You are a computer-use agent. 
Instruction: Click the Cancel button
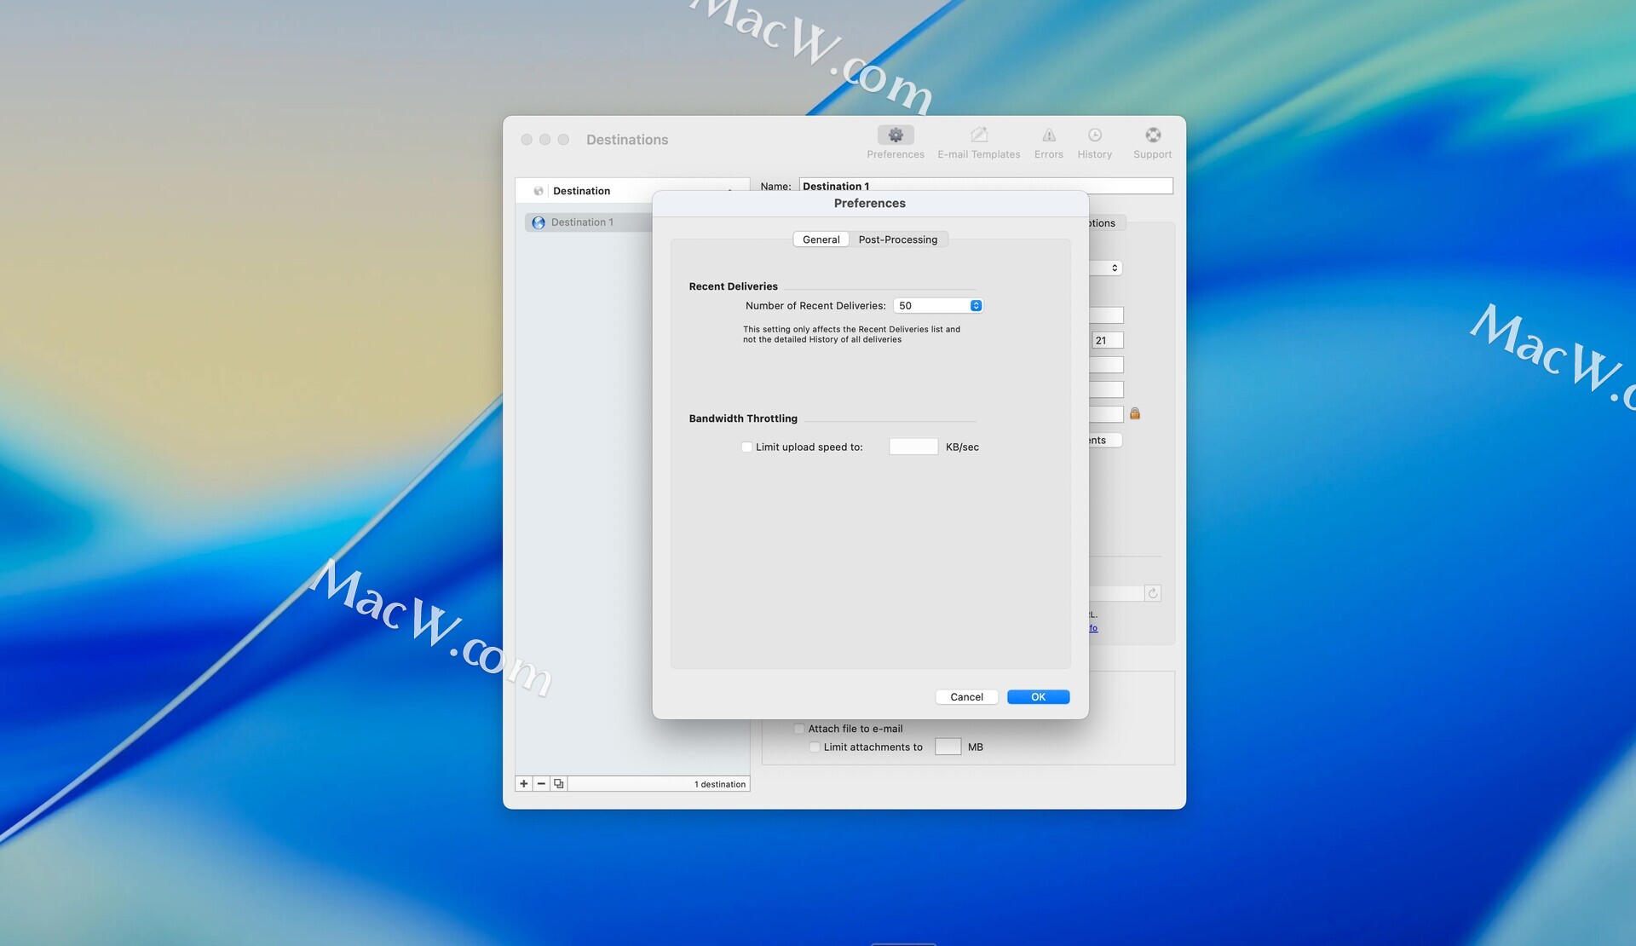(x=966, y=697)
